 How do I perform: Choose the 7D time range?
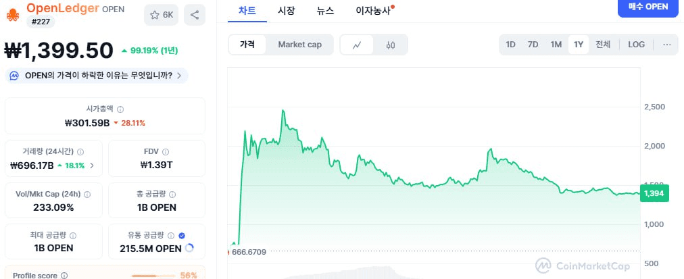pos(533,45)
